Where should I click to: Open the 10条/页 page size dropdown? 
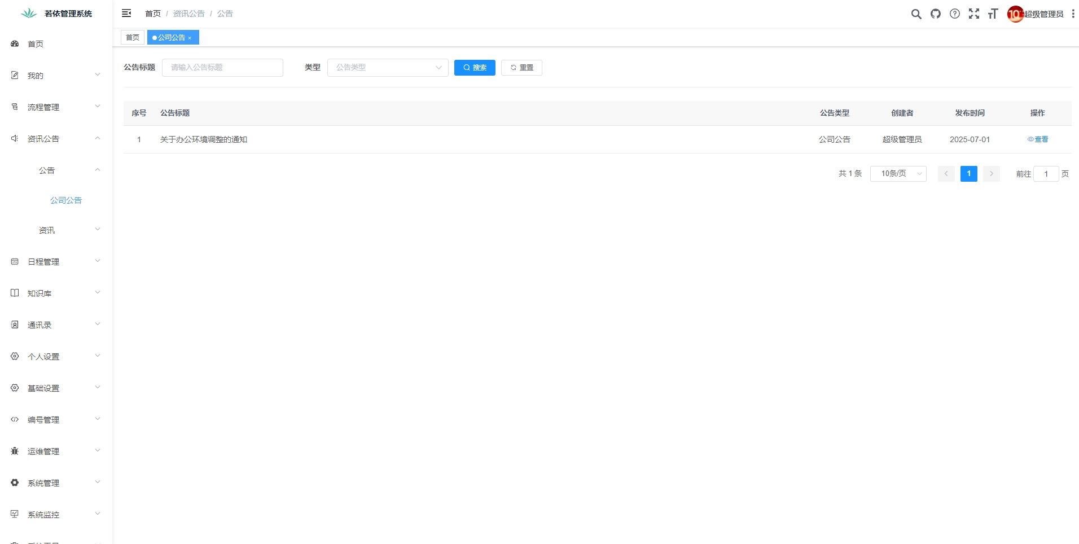[898, 174]
